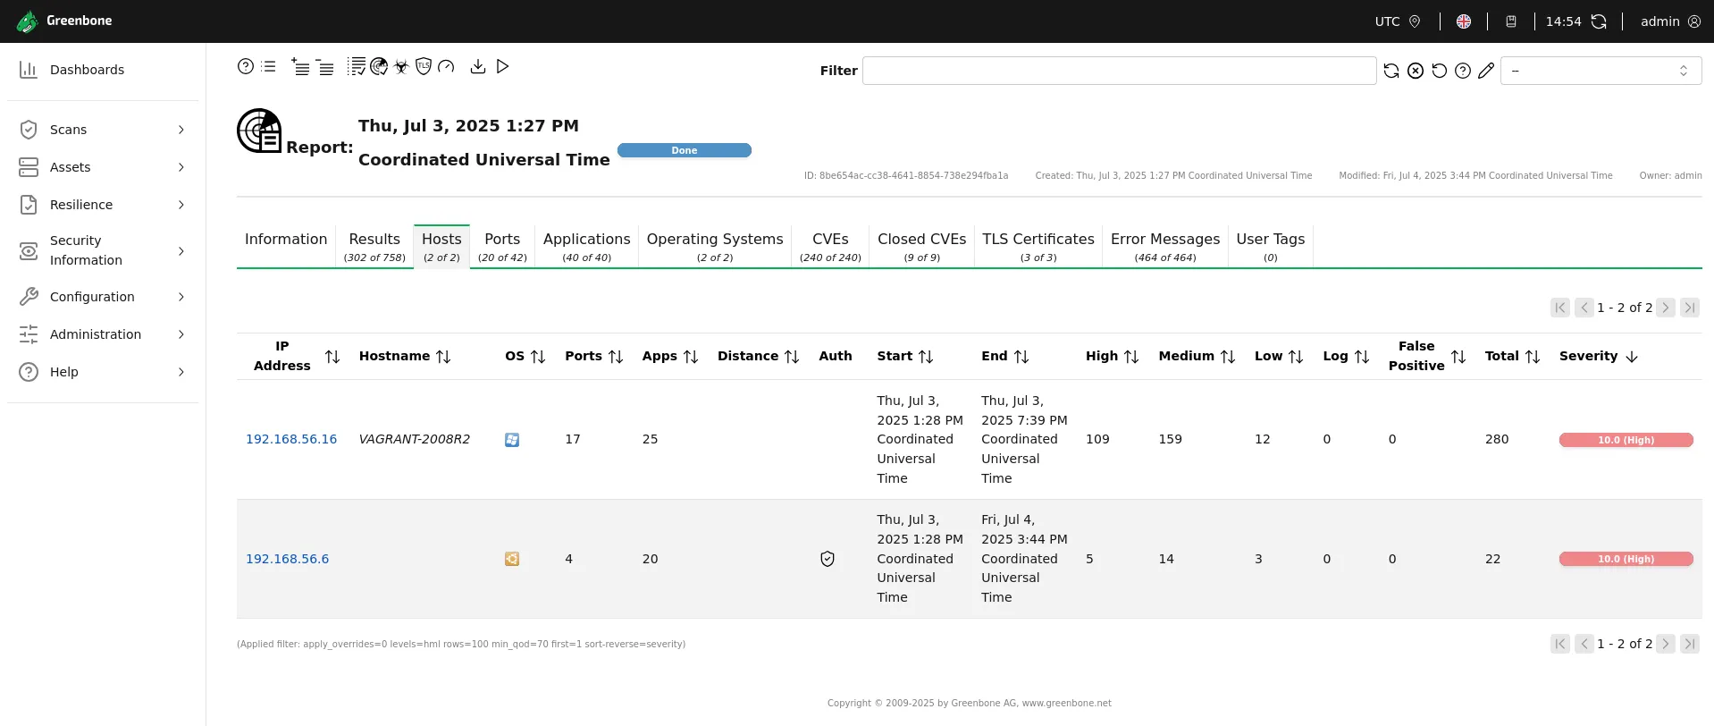Expand the Help sidebar section

click(x=104, y=372)
